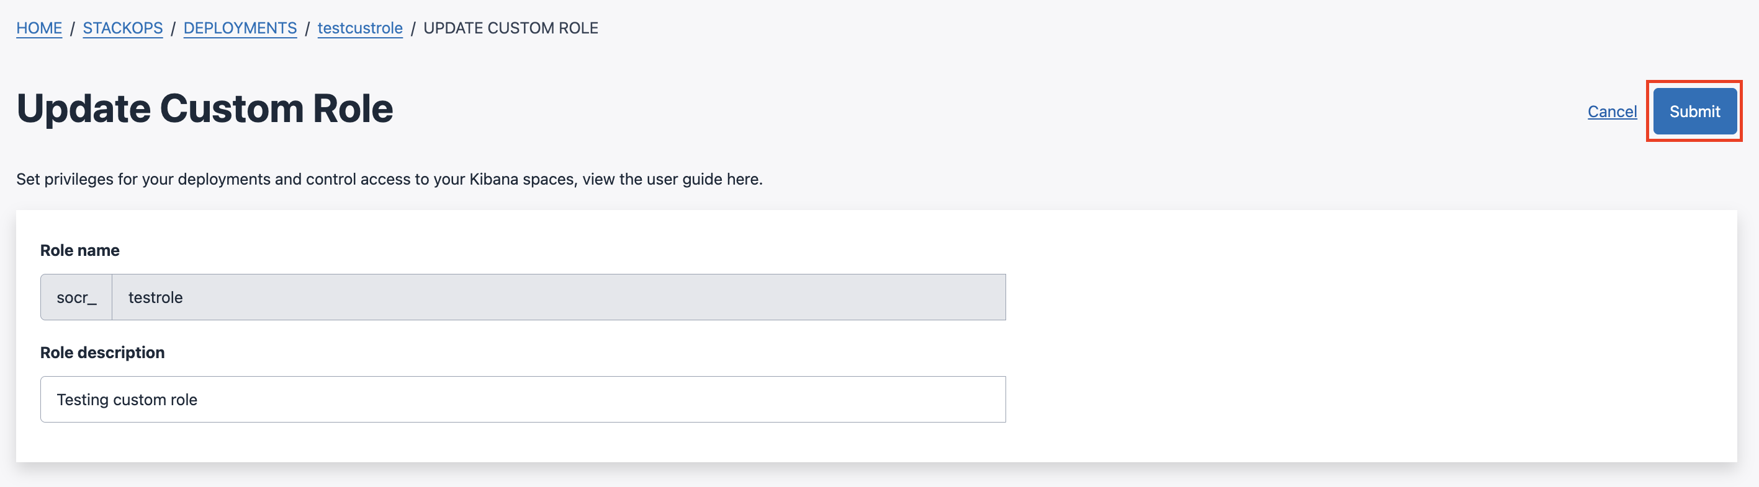1759x487 pixels.
Task: Select the socr_ role name prefix box
Action: 76,297
